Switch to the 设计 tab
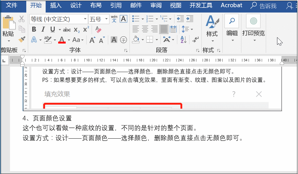Viewport: 298px width, 174px height. [76, 5]
